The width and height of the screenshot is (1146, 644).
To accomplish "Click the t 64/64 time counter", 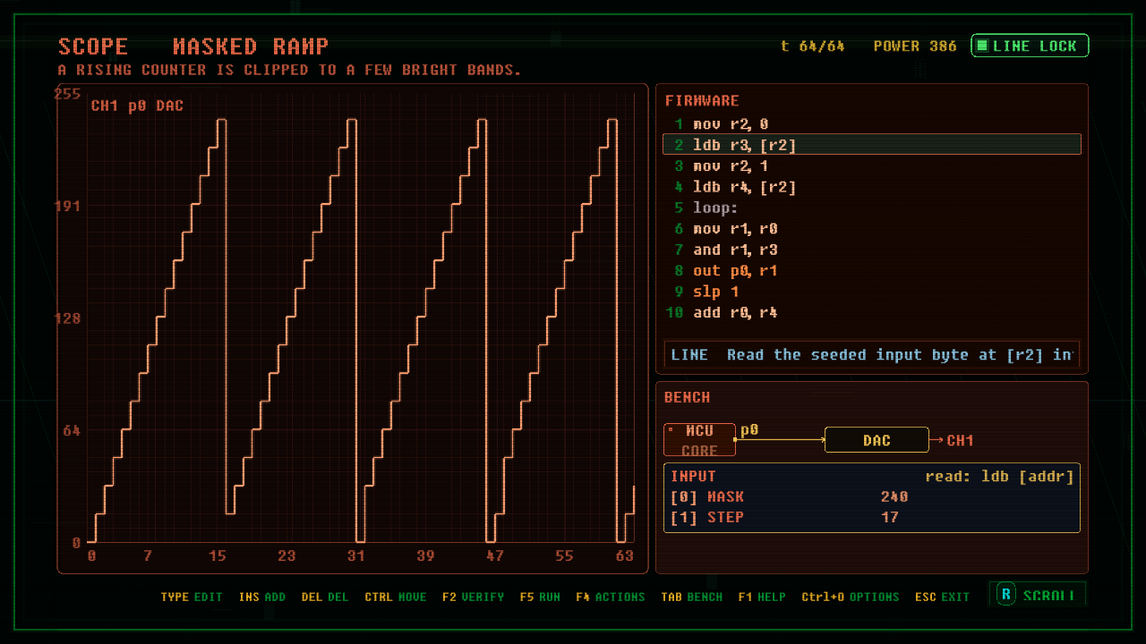I will (813, 46).
